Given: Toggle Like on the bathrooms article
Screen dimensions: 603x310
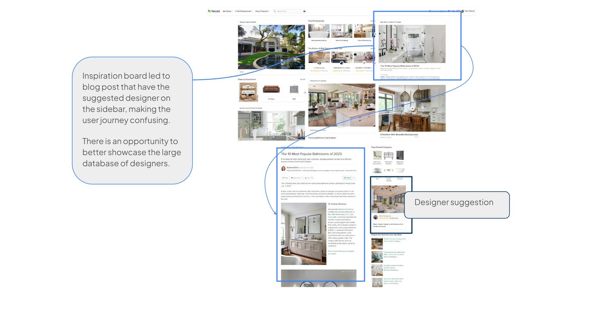Looking at the screenshot, I should (309, 178).
